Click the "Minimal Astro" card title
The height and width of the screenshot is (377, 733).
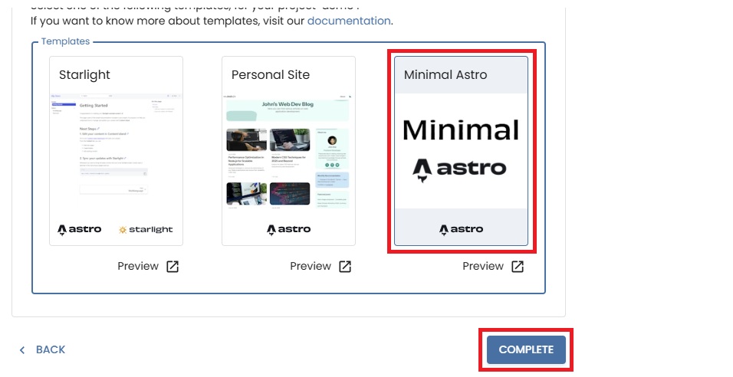coord(445,75)
